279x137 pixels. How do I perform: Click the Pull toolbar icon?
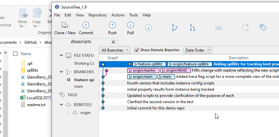pyautogui.click(x=130, y=25)
